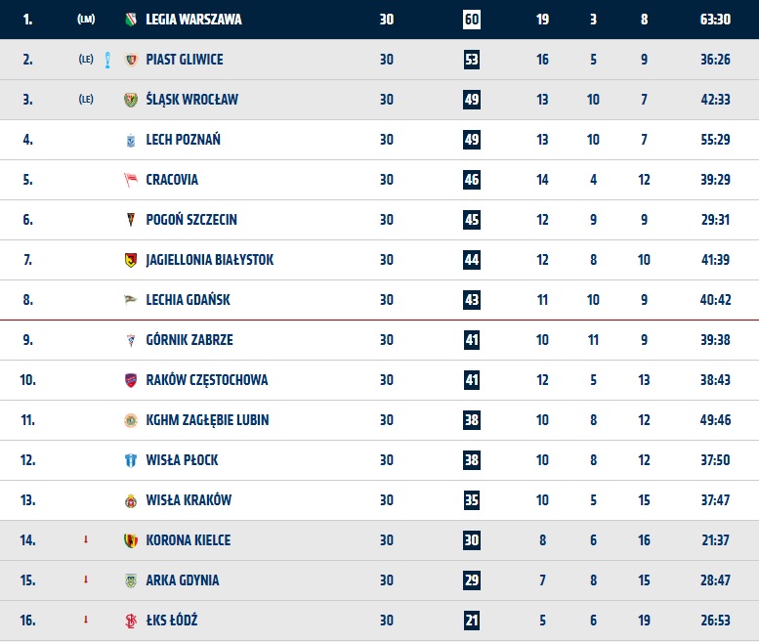Click the Cracovia flag crest
Image resolution: width=759 pixels, height=643 pixels.
(131, 180)
